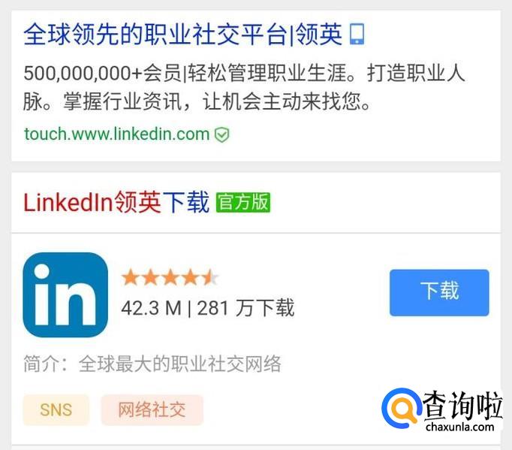Open the chaxunla.com watermark text
Image resolution: width=512 pixels, height=450 pixels.
point(459,427)
